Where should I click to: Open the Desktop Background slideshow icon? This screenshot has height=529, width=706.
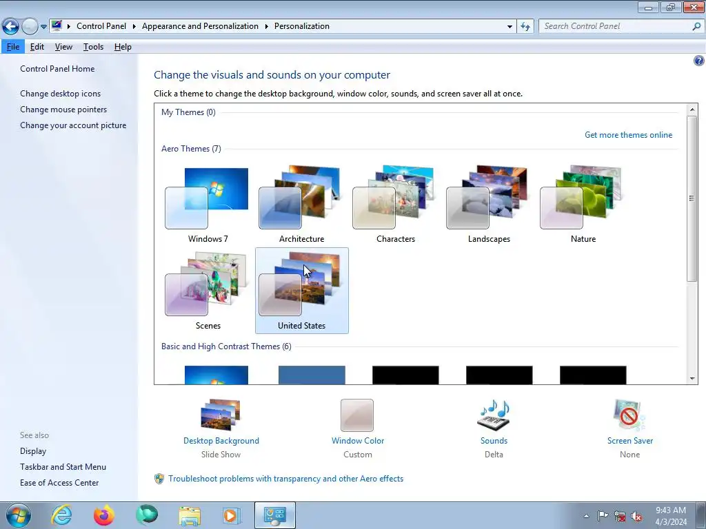(x=221, y=414)
